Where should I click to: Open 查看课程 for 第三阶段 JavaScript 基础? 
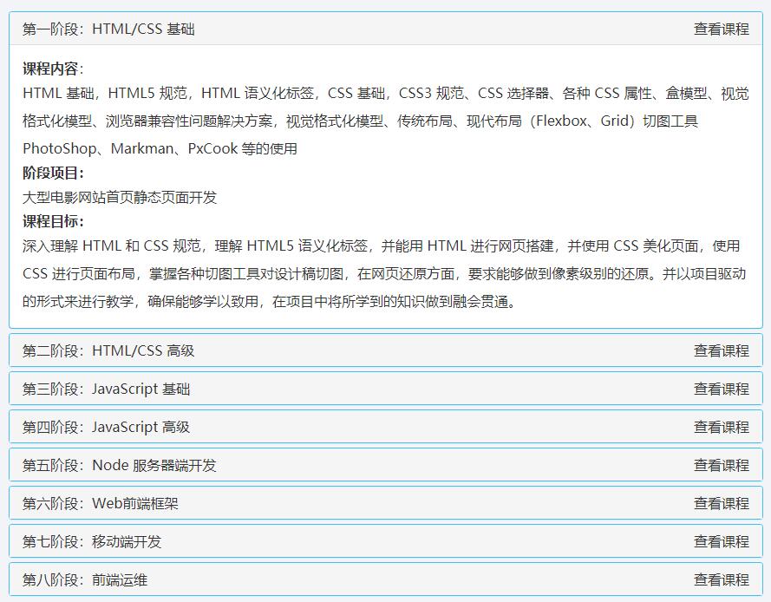point(722,389)
